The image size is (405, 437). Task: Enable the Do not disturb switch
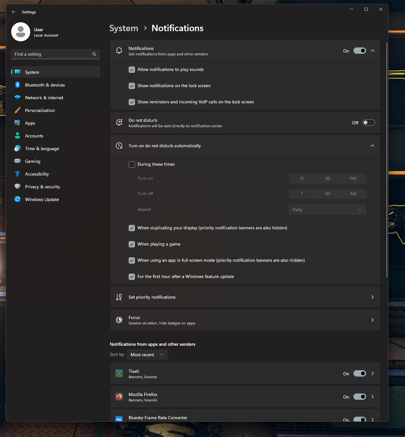point(368,123)
